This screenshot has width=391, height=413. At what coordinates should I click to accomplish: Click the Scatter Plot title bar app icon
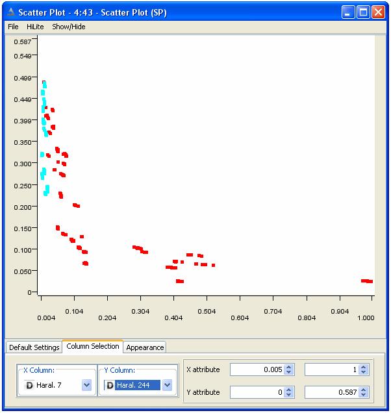(10, 12)
